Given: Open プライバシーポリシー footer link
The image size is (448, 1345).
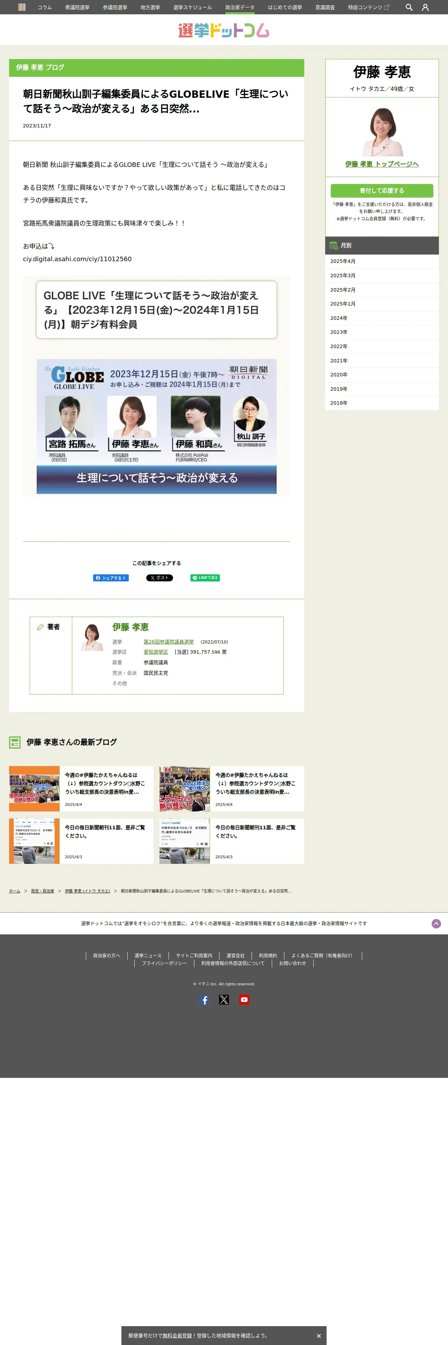Looking at the screenshot, I should tap(164, 963).
